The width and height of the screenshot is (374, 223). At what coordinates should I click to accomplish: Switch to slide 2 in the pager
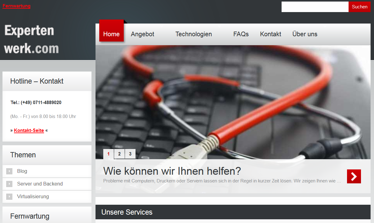(119, 154)
